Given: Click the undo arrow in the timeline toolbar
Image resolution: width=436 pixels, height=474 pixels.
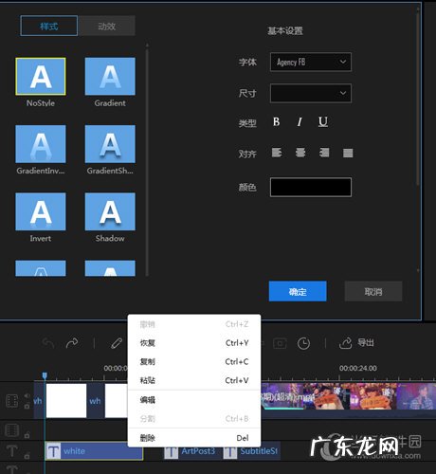Looking at the screenshot, I should pyautogui.click(x=48, y=343).
